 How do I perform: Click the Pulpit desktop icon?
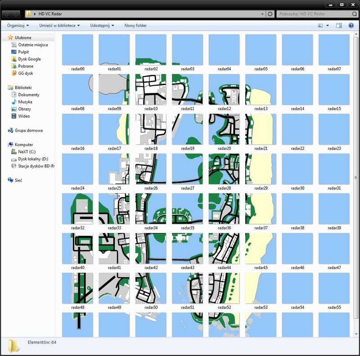pyautogui.click(x=14, y=52)
